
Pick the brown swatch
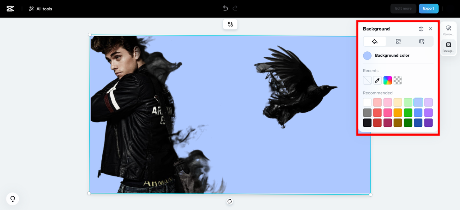coord(398,123)
